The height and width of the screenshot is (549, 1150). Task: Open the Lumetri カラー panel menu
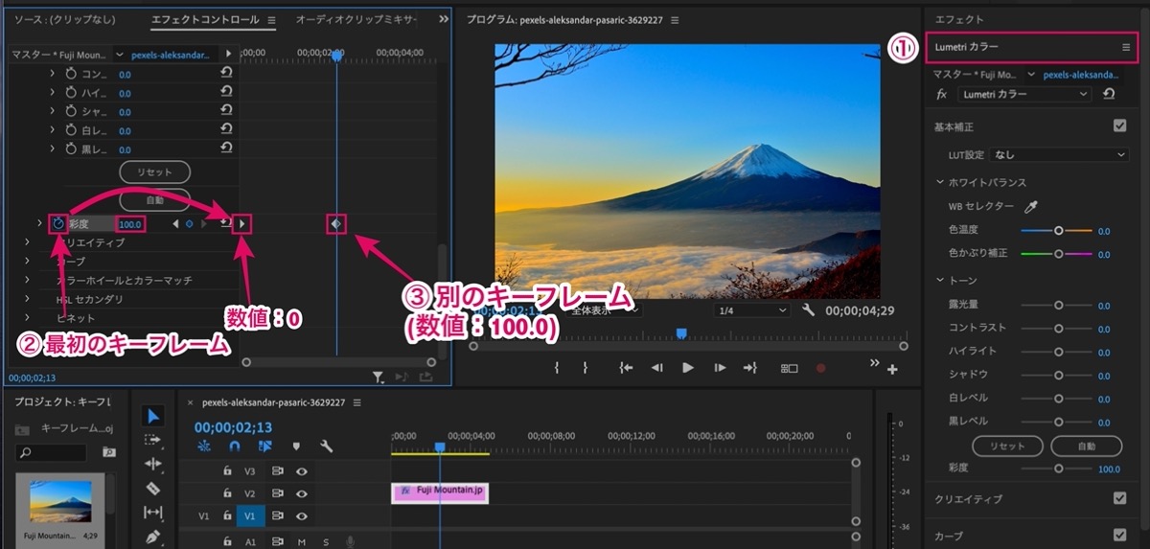pyautogui.click(x=1126, y=47)
